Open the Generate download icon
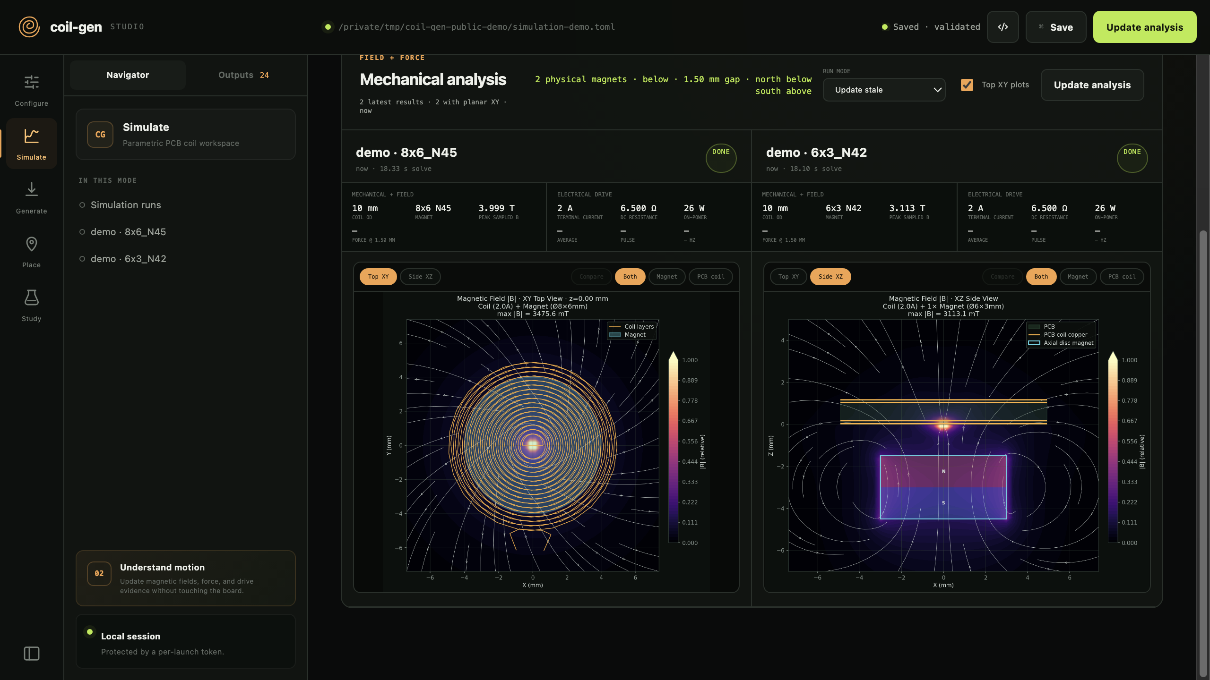This screenshot has height=680, width=1210. [32, 189]
